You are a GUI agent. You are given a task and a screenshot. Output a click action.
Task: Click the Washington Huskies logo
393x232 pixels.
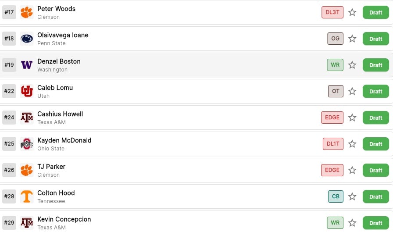pyautogui.click(x=27, y=65)
